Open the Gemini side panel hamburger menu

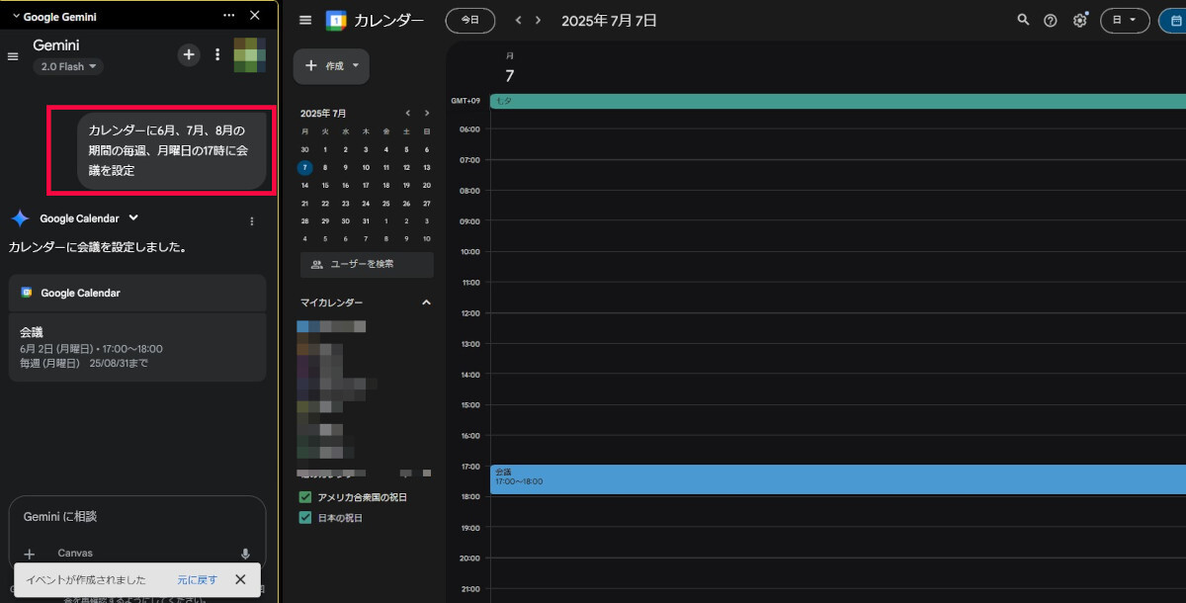point(13,56)
